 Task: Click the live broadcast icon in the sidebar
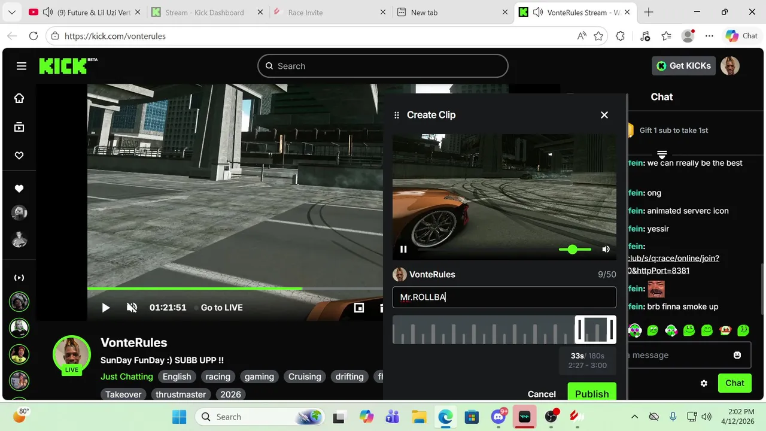click(x=19, y=278)
